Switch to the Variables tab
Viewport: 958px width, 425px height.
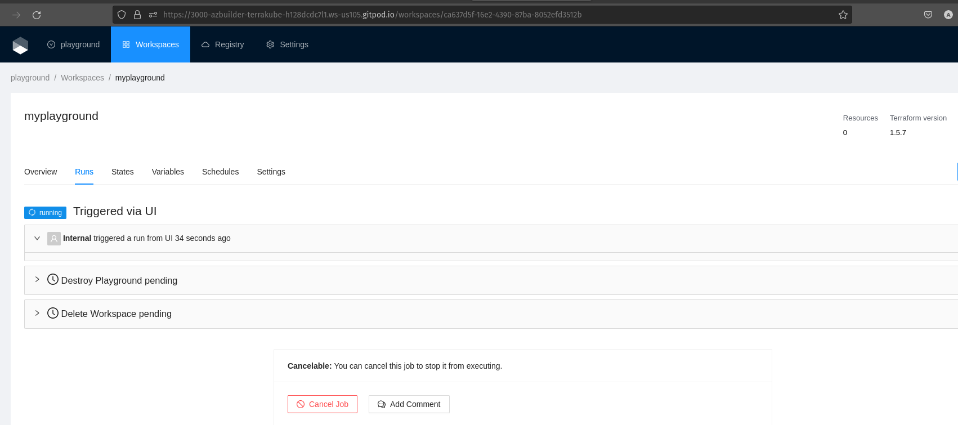(x=168, y=172)
